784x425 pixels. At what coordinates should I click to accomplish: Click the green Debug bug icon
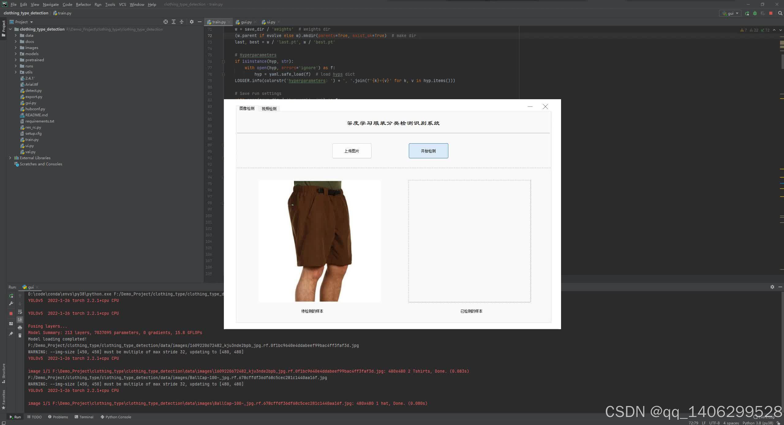tap(755, 13)
